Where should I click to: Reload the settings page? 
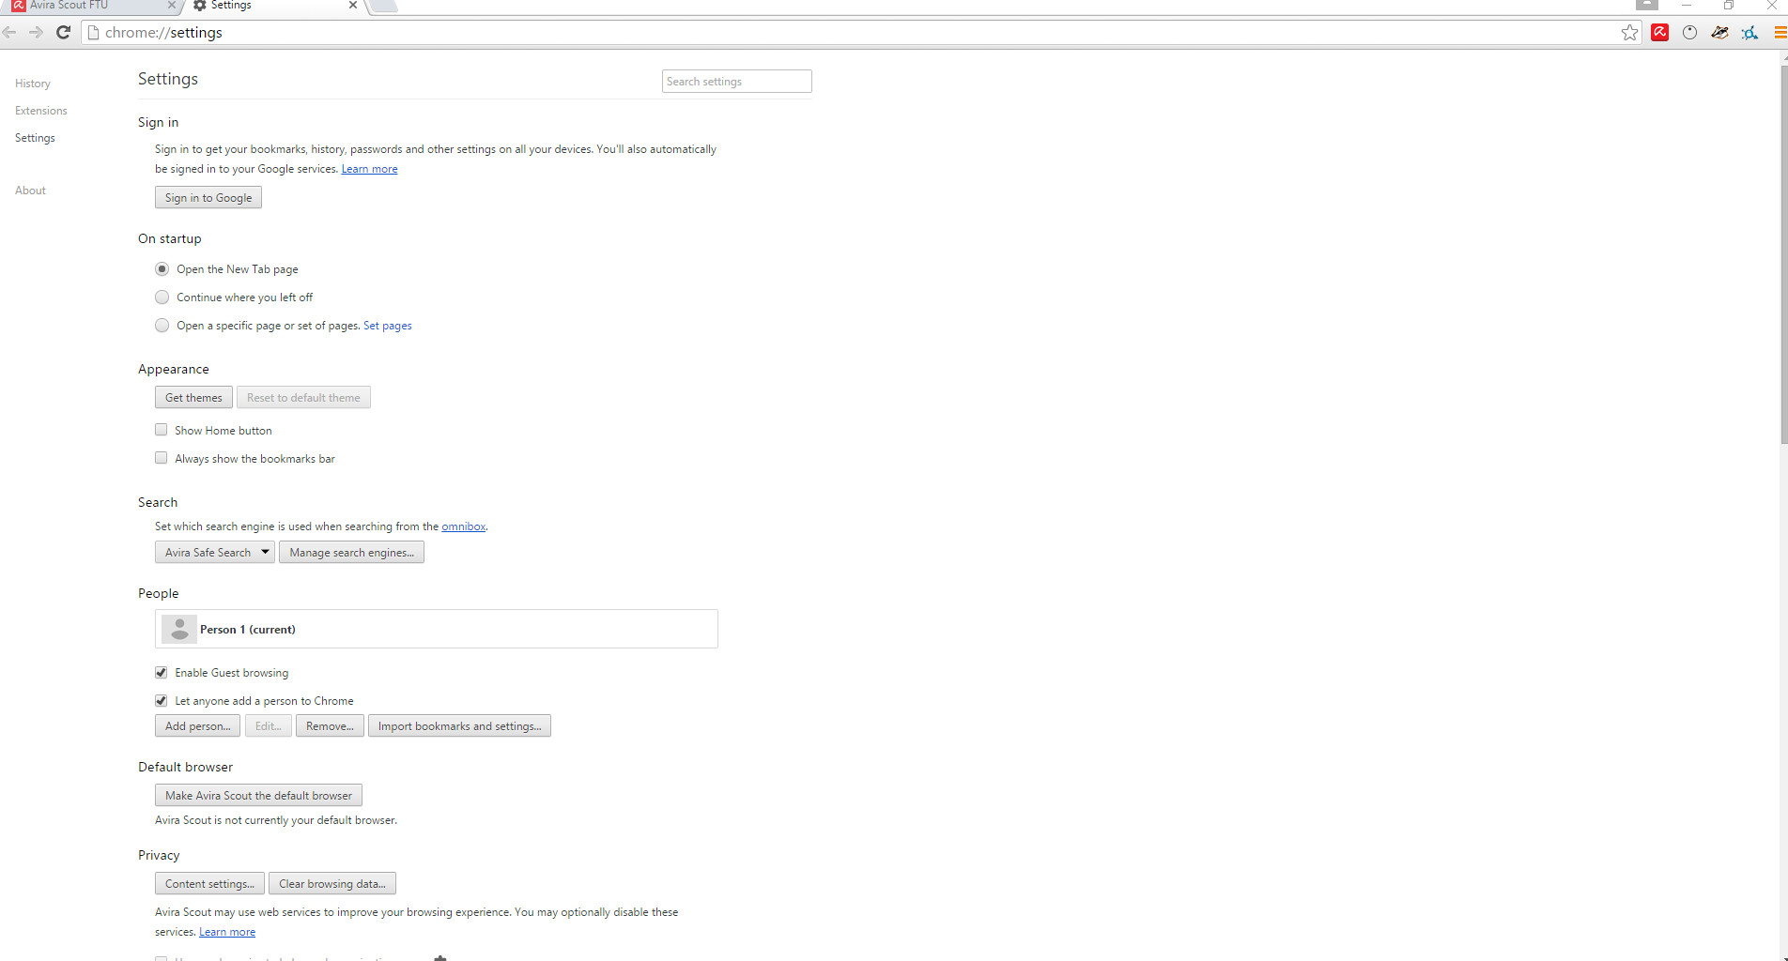63,33
